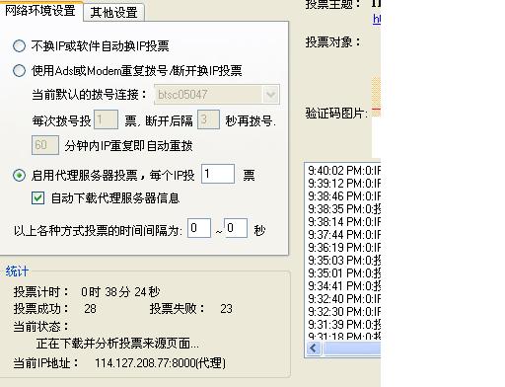Select the 9:38:14 PM log entry
Image resolution: width=505 pixels, height=387 pixels.
click(344, 222)
